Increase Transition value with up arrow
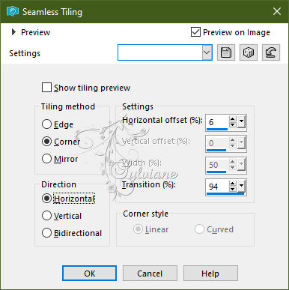The width and height of the screenshot is (289, 290). tap(233, 184)
